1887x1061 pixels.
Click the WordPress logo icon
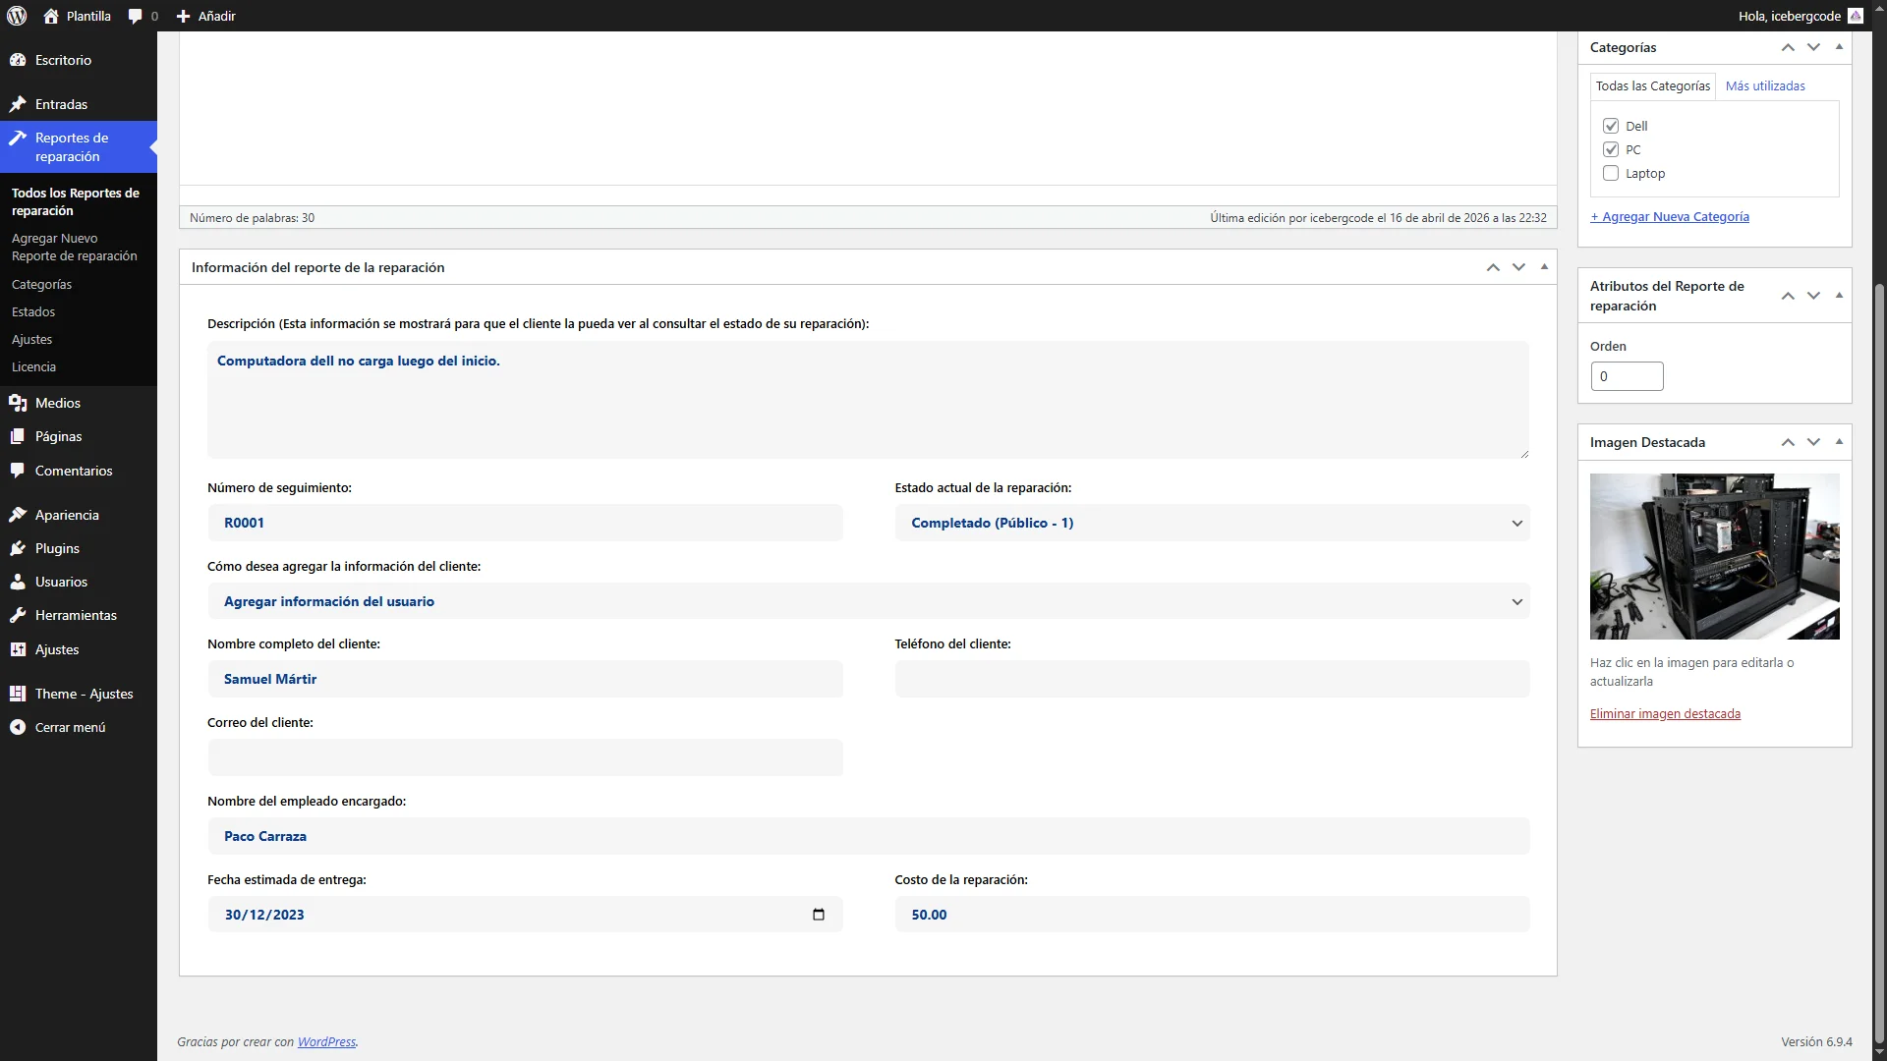[17, 16]
